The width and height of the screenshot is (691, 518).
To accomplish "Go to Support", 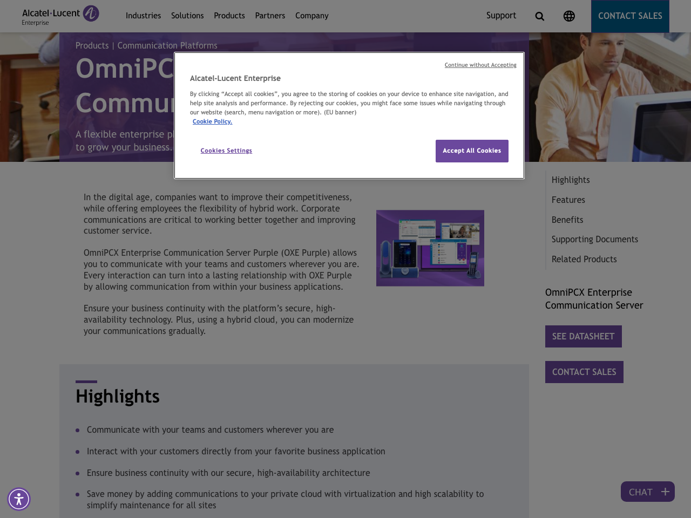I will coord(501,15).
